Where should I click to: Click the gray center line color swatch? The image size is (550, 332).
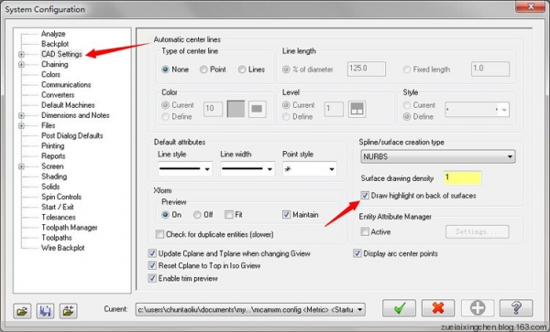point(236,109)
